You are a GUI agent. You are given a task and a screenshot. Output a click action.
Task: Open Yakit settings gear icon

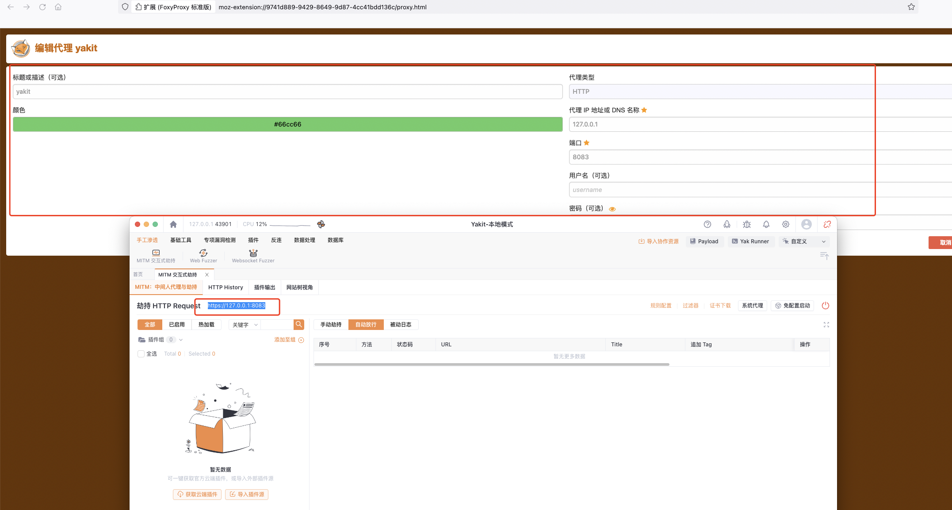786,224
